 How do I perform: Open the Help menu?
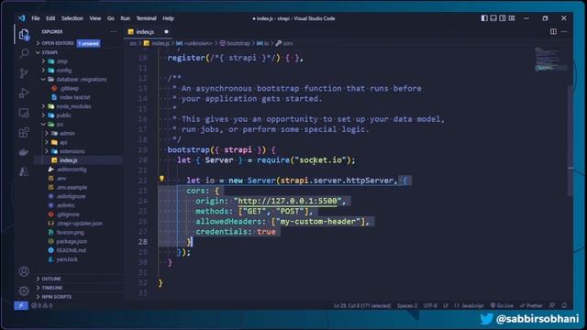coord(168,18)
